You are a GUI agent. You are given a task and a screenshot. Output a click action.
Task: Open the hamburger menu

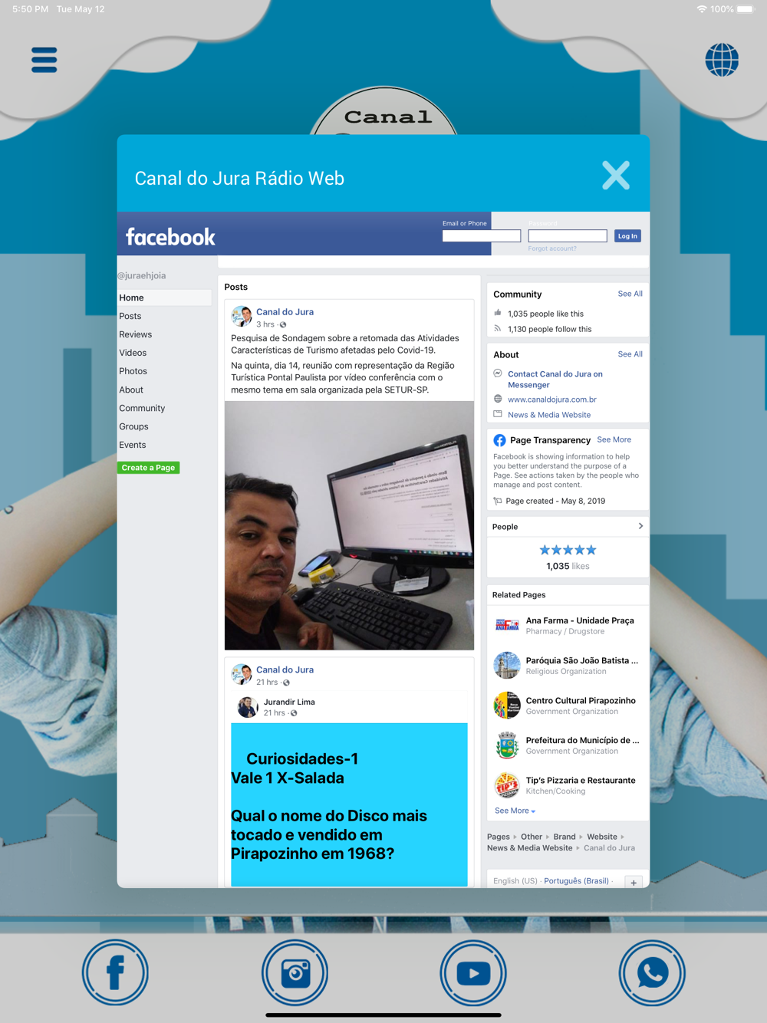click(x=44, y=60)
